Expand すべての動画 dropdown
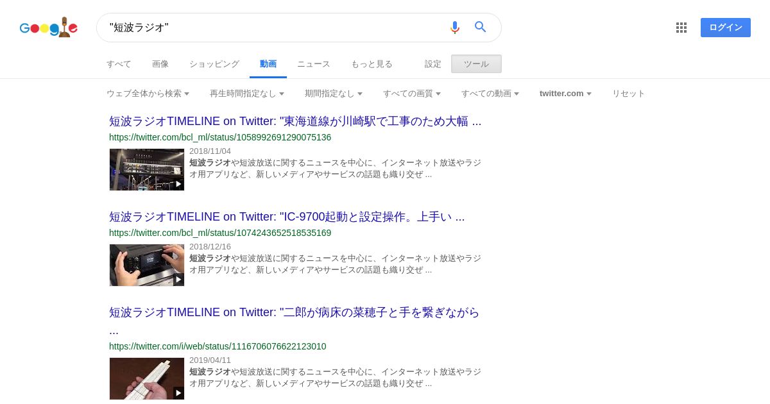This screenshot has width=770, height=404. (490, 94)
